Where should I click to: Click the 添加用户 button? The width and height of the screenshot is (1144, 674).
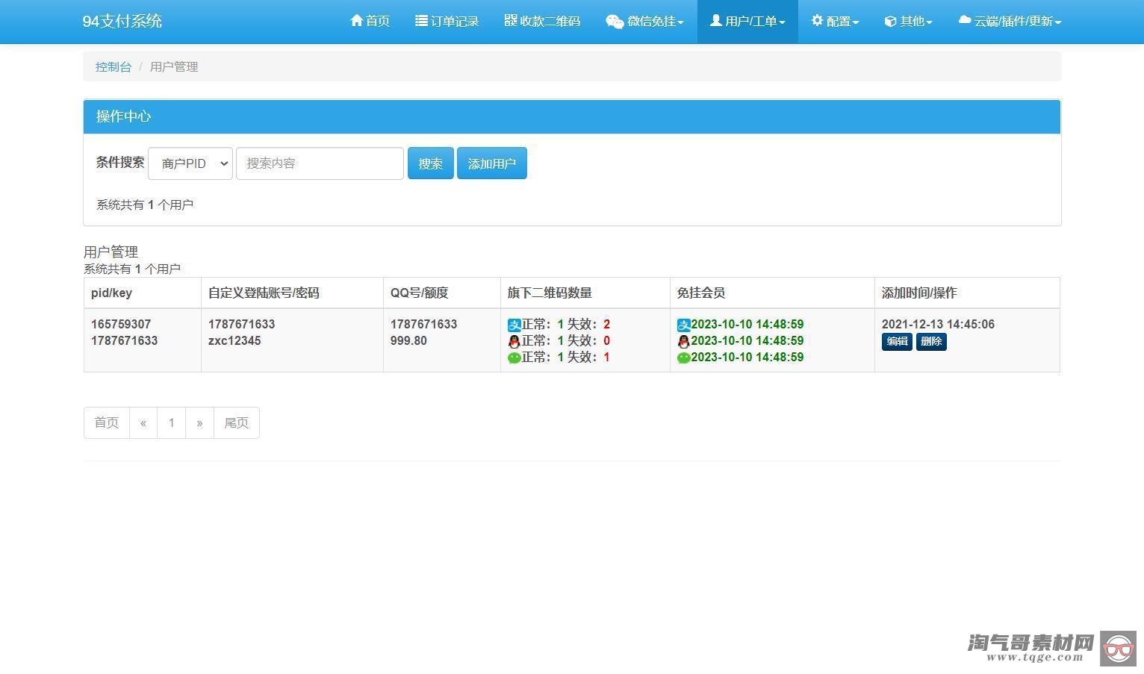[x=492, y=163]
